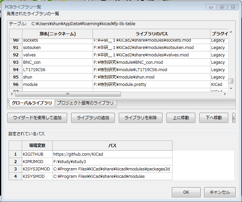Select the LT1719CS6 nickname cell

pyautogui.click(x=58, y=70)
